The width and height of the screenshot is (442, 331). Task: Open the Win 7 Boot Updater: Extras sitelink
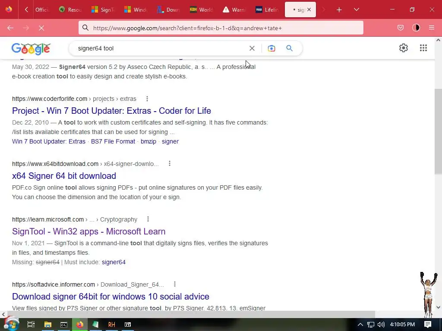49,141
